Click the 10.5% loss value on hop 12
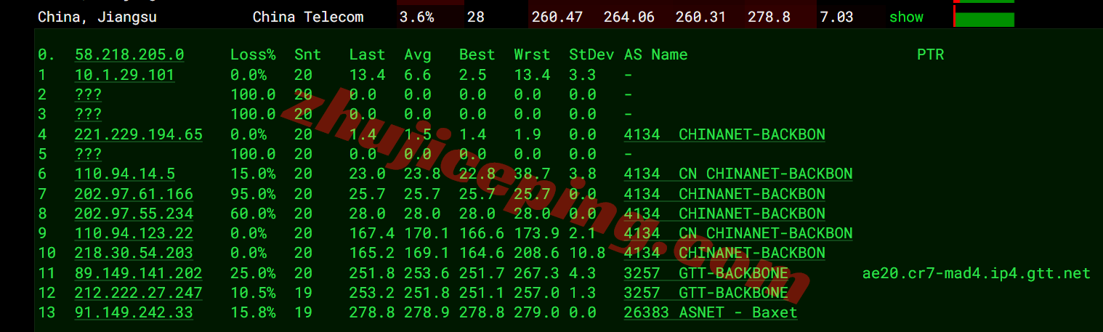 point(253,293)
